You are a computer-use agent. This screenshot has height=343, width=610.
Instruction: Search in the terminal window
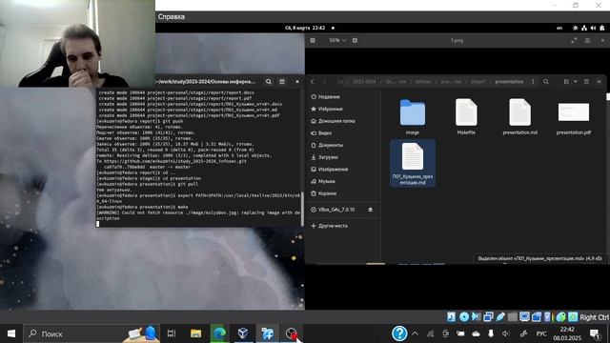[x=269, y=82]
